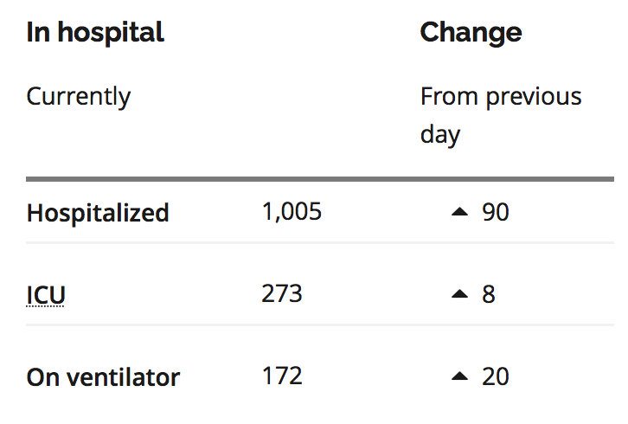Click the 20 ventilator change value
The image size is (628, 424).
pos(496,376)
